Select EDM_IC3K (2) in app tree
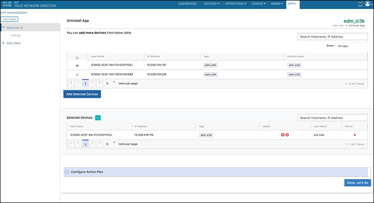The image size is (374, 203). (15, 28)
